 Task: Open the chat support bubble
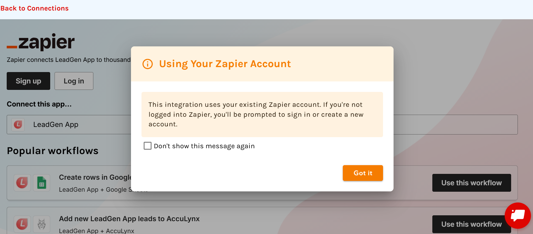[518, 216]
